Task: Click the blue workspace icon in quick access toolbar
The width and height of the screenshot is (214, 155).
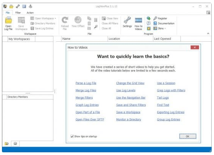Action: [24, 6]
